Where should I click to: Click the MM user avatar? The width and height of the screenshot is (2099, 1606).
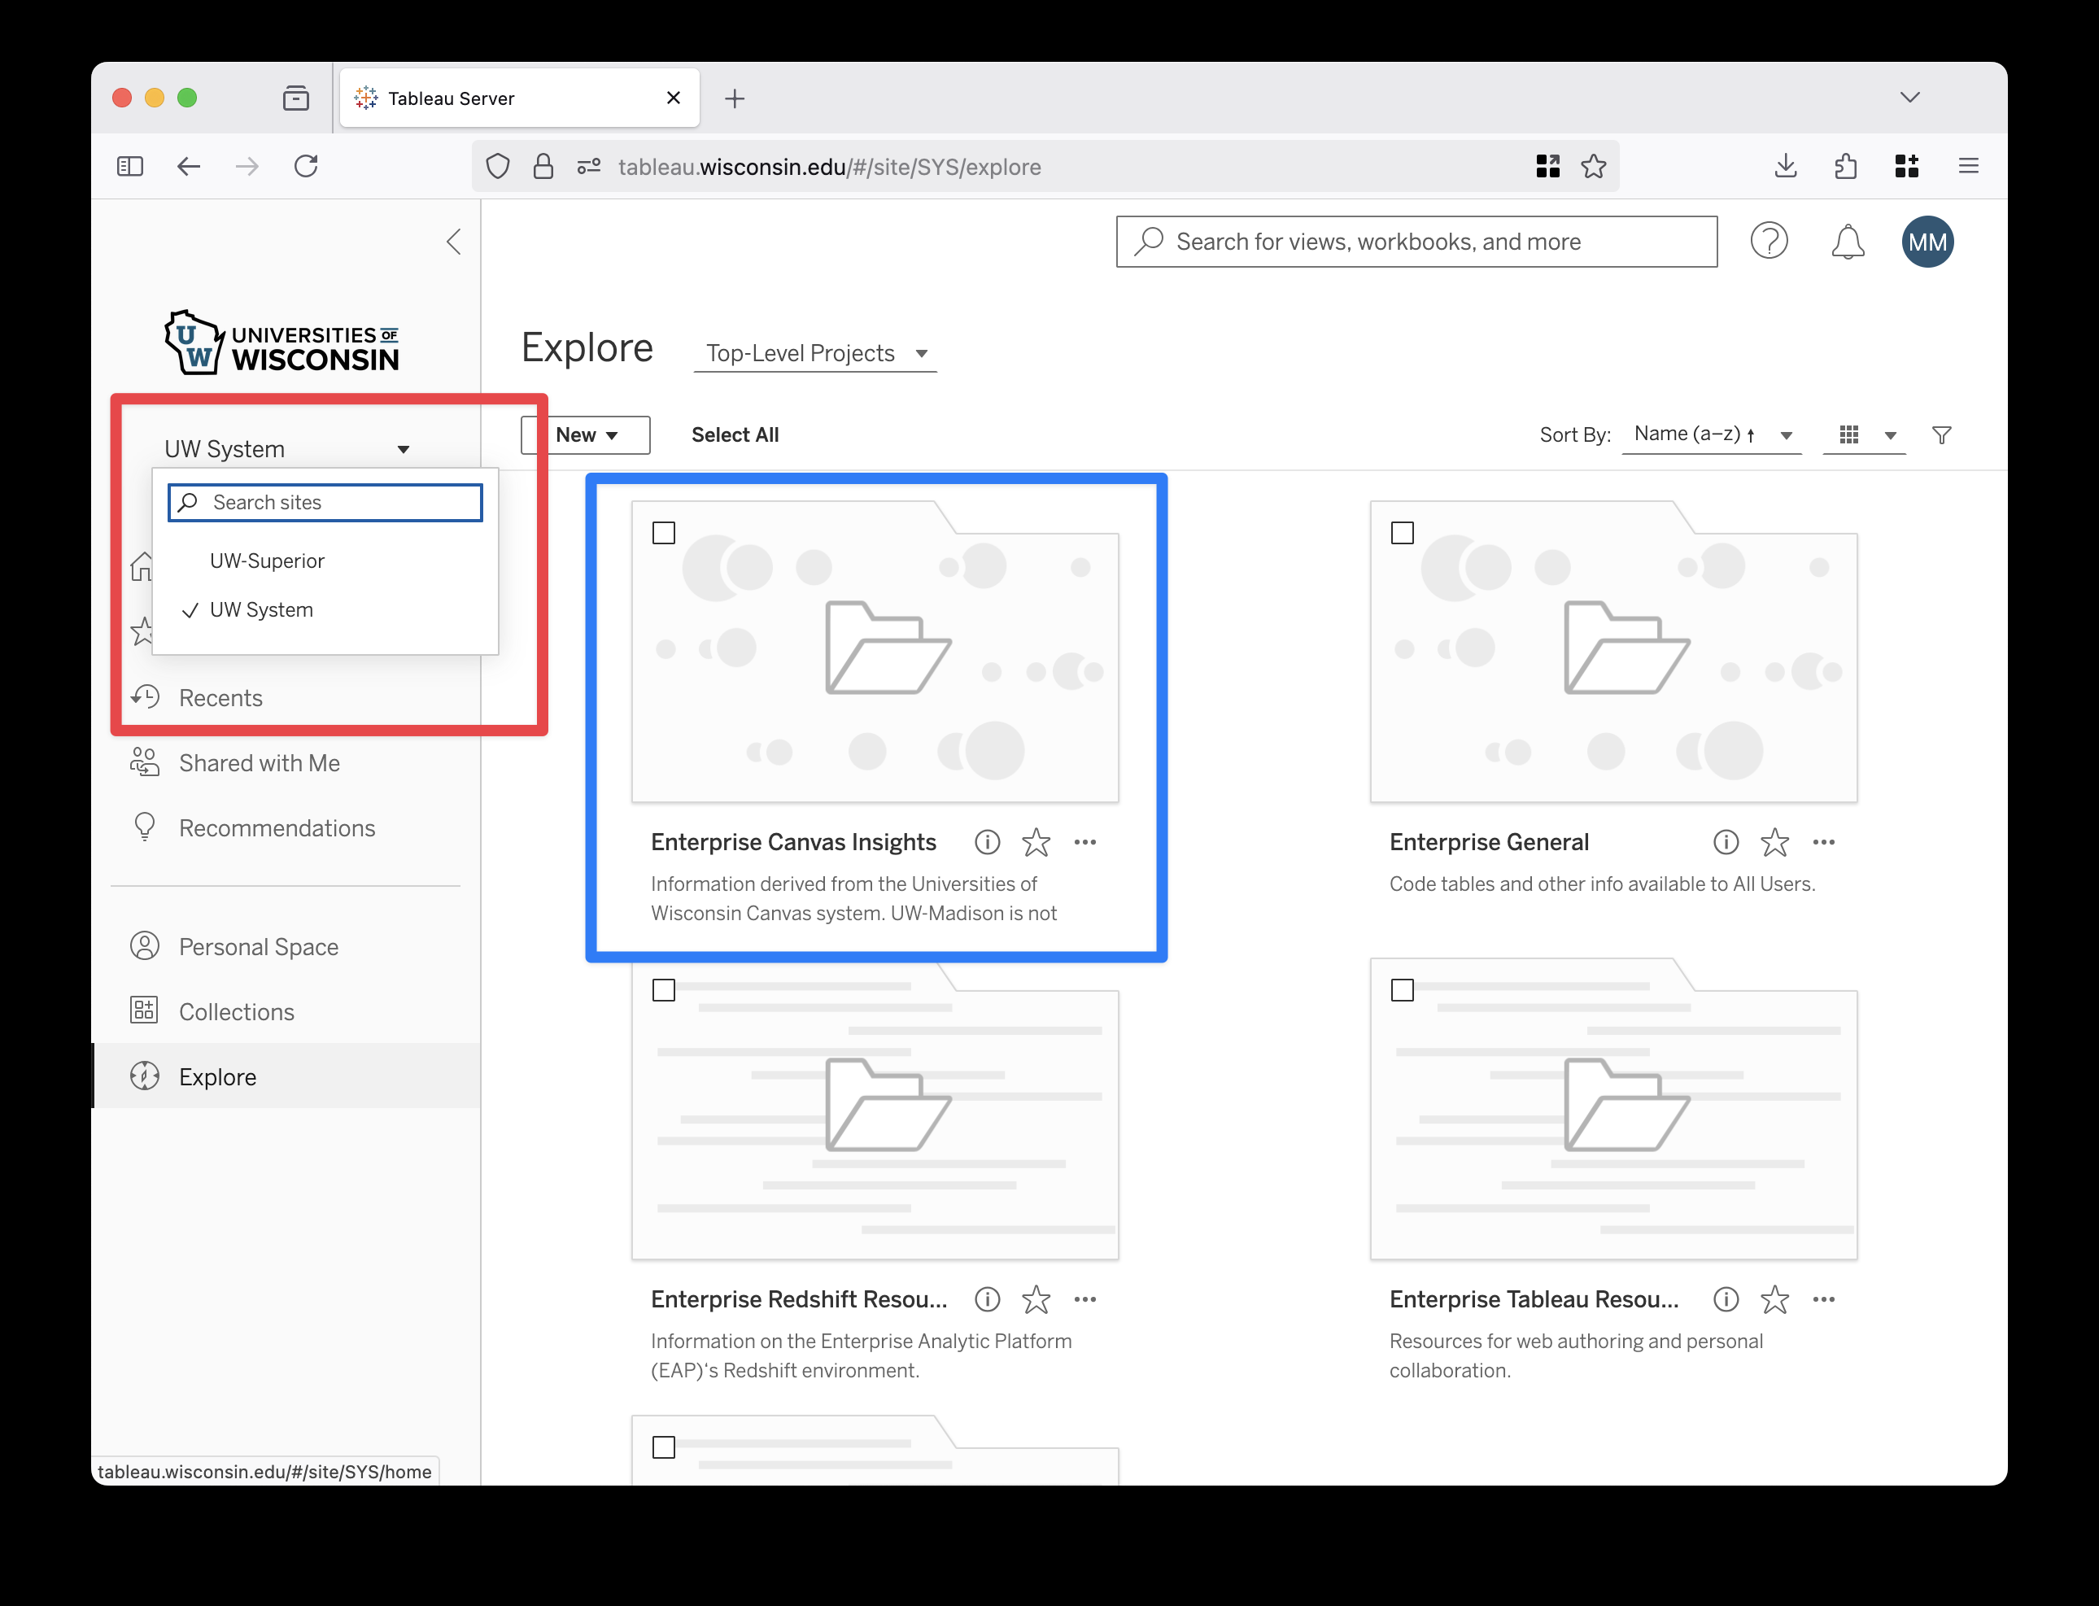1928,241
